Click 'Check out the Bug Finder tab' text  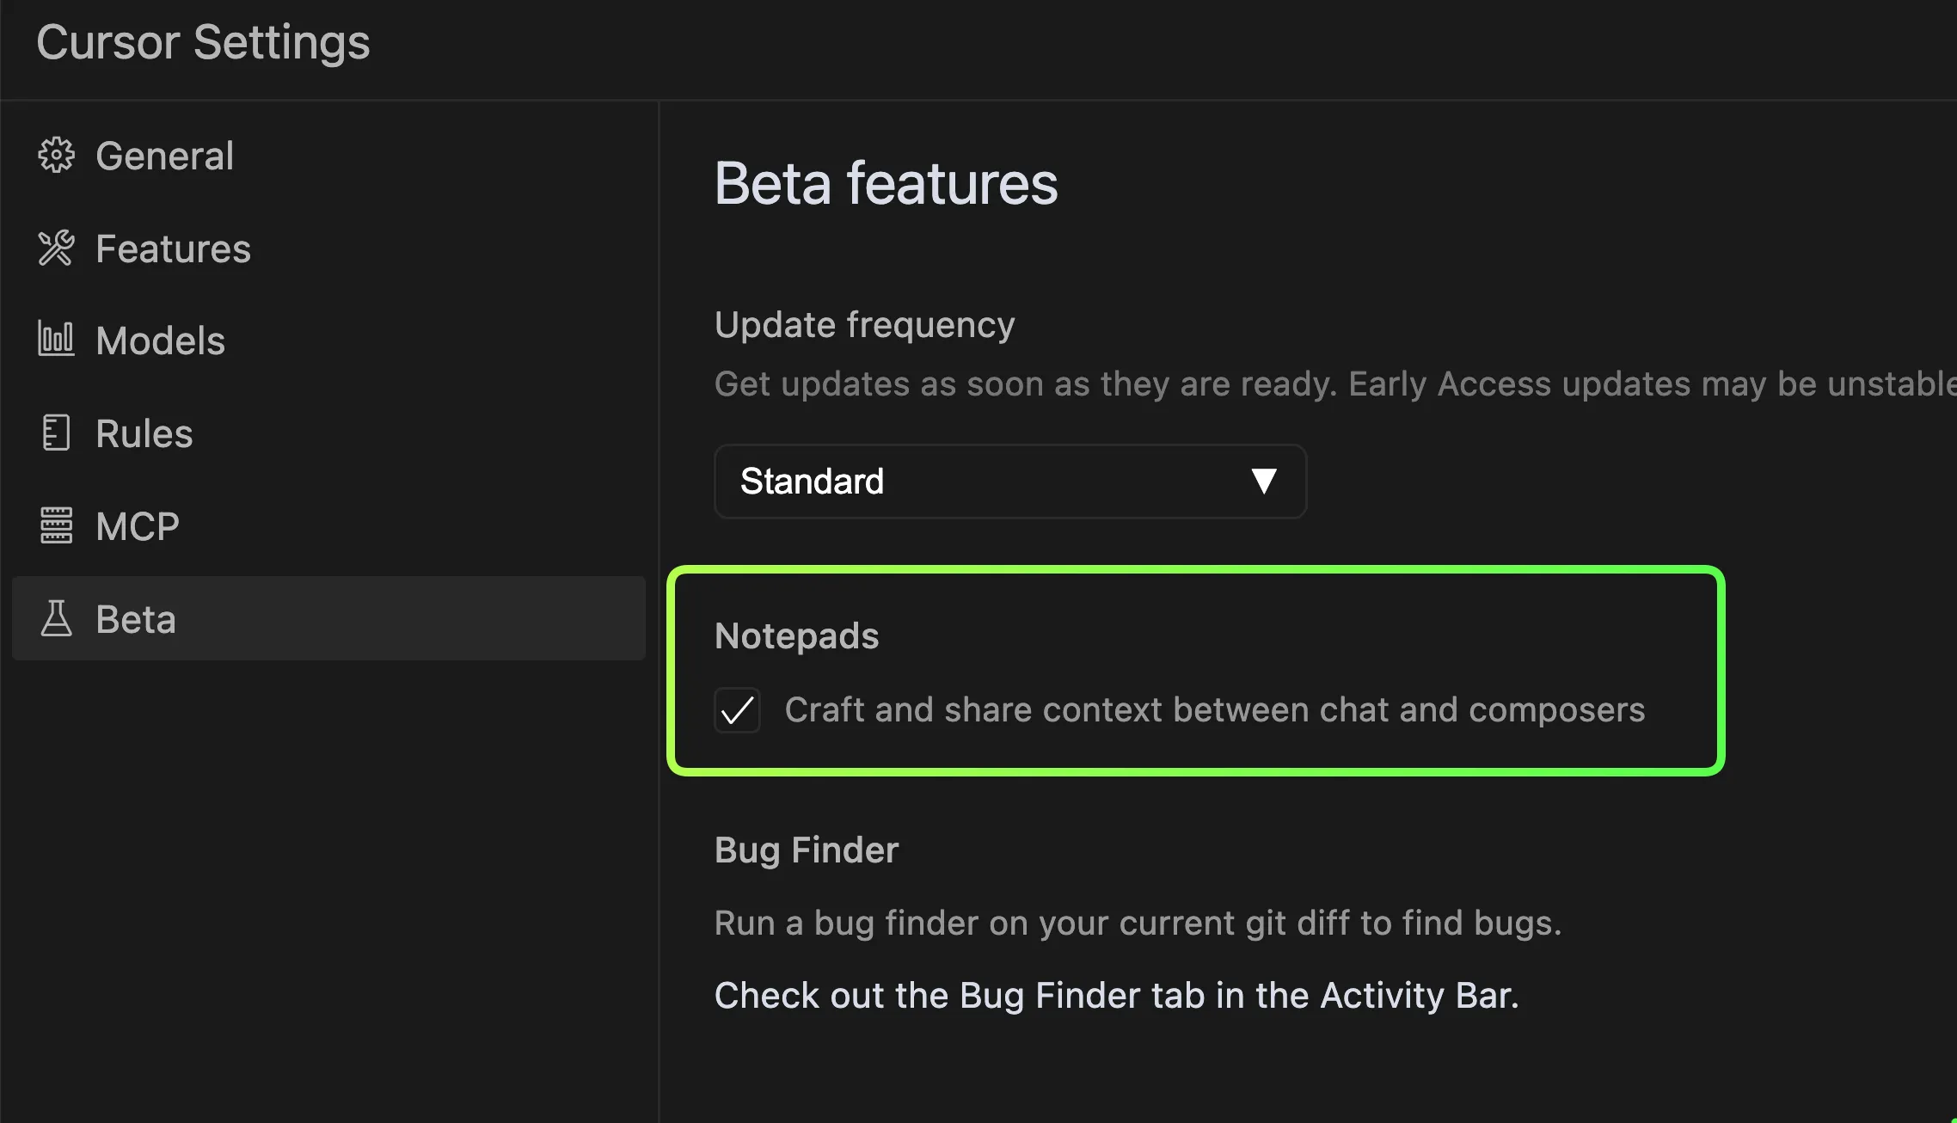point(1117,995)
